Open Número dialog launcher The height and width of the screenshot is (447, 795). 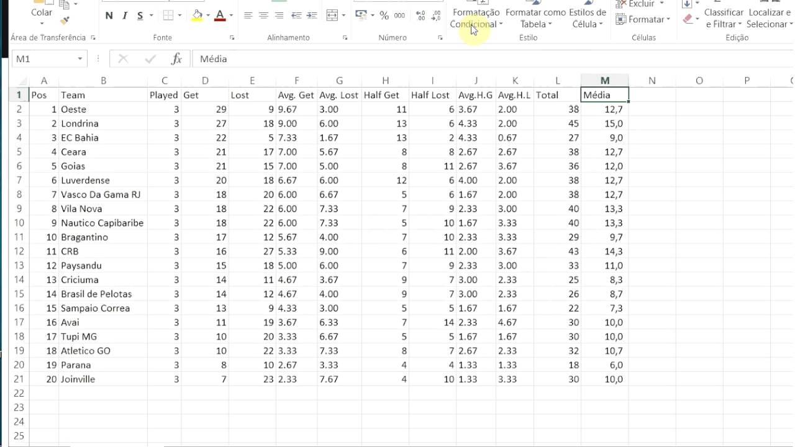coord(440,38)
